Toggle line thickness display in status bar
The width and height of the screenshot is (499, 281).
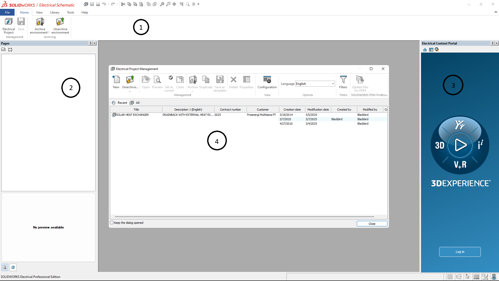click(x=476, y=277)
